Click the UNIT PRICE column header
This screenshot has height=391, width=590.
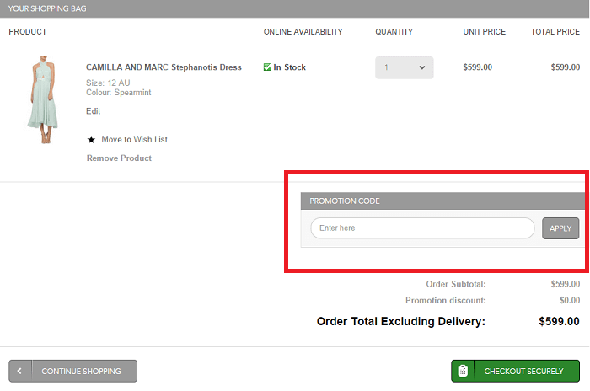(485, 32)
